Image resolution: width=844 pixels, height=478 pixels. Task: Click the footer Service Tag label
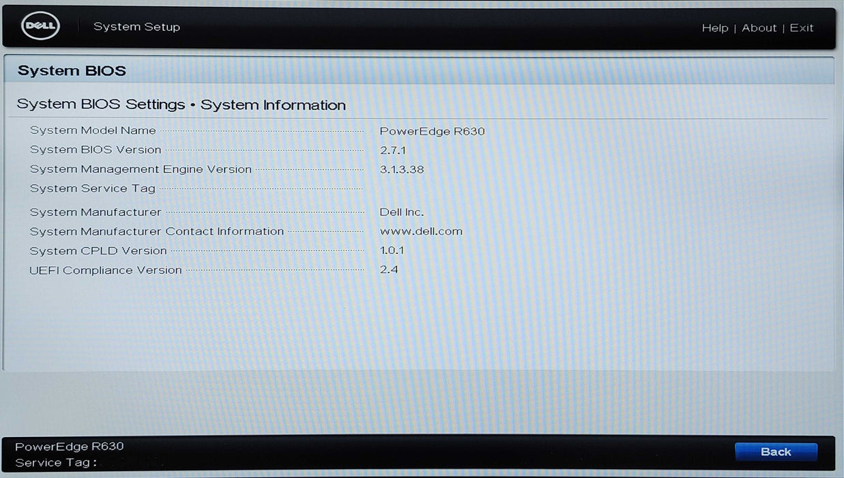click(x=56, y=463)
